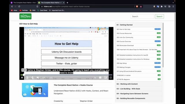Expand 04 - Navigating Users Between Screens
The image size is (185, 104).
click(x=139, y=94)
